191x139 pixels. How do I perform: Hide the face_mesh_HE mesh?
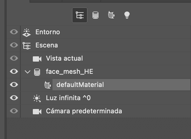pos(14,71)
